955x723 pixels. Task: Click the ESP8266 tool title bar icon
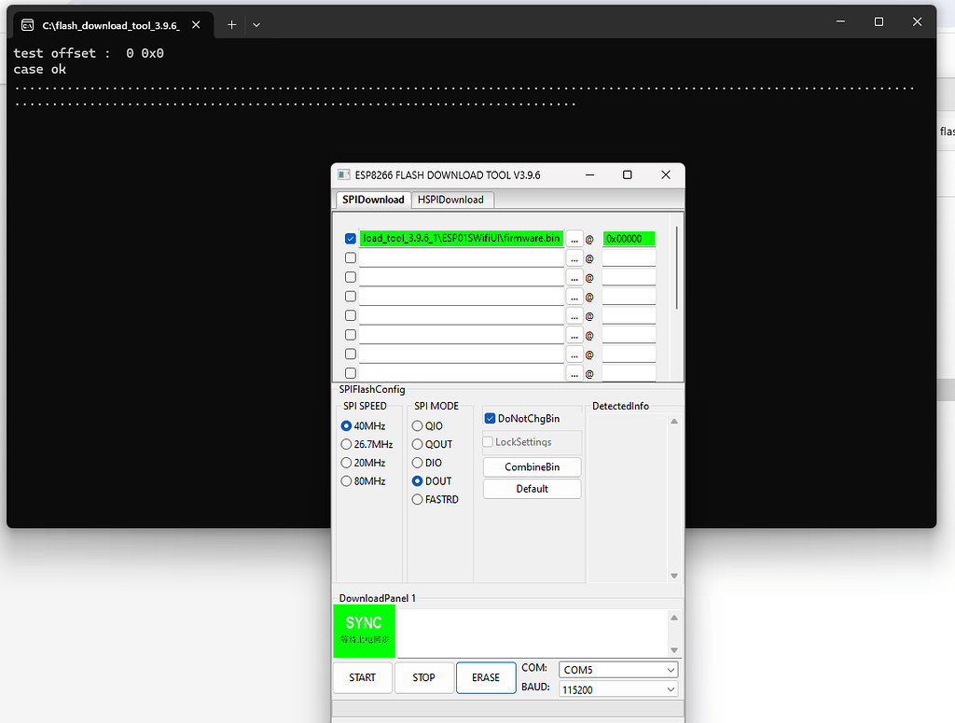(x=344, y=175)
